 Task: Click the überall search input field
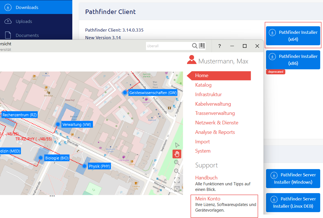coord(168,46)
